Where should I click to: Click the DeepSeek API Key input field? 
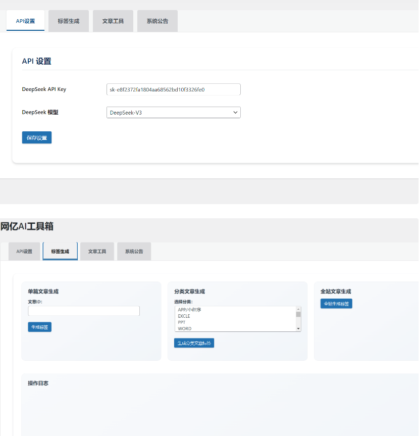[173, 89]
